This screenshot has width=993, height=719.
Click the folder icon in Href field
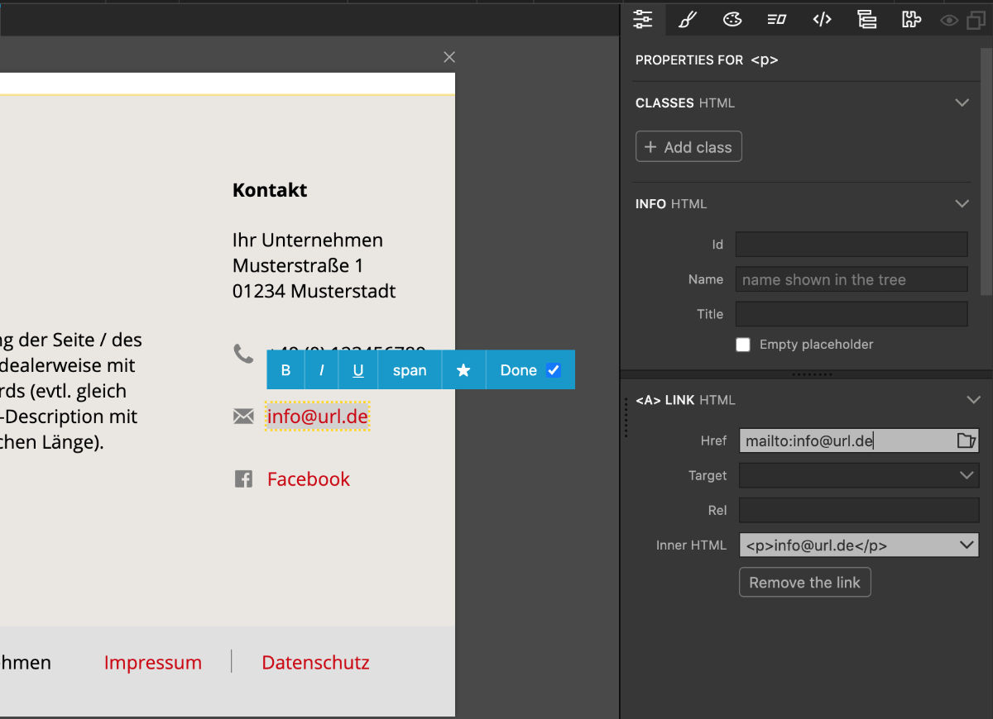[x=966, y=440]
